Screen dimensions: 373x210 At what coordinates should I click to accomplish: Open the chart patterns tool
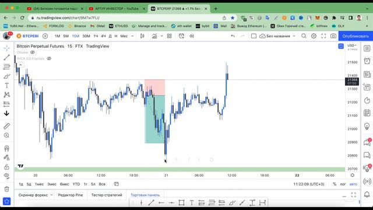6,94
